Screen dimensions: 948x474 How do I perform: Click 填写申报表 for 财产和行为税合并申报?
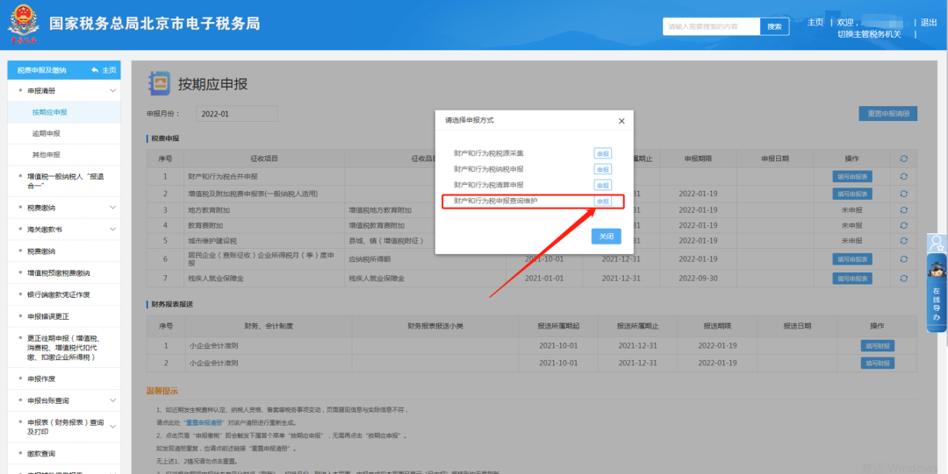point(851,177)
